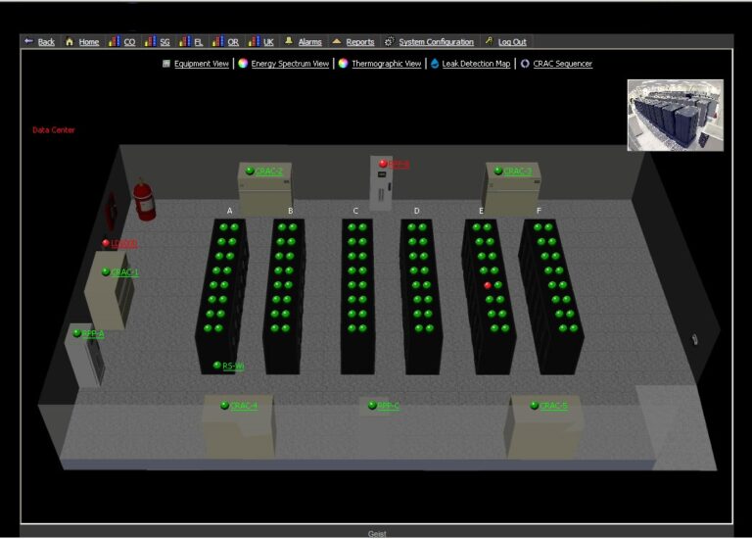Open the CRAC Sequencer link

(x=562, y=64)
